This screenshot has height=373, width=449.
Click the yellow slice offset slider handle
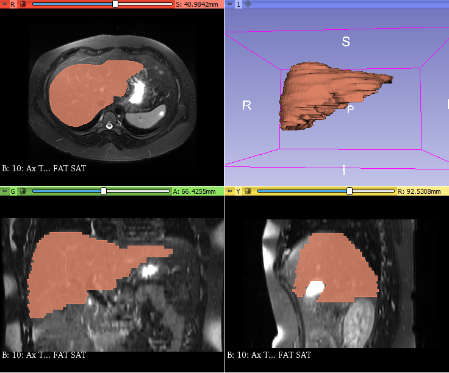point(350,191)
